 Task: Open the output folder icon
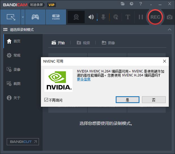pyautogui.click(x=123, y=4)
